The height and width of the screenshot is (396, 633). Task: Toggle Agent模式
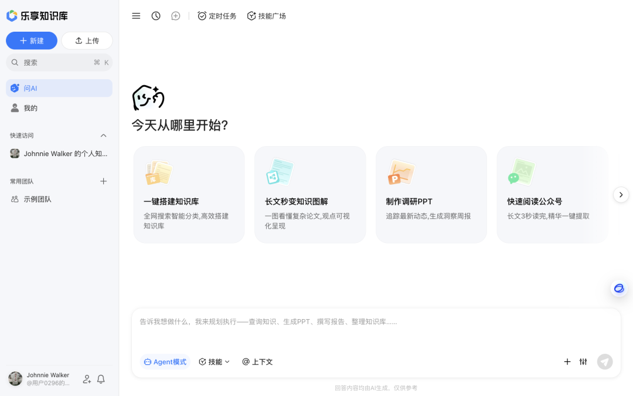click(x=165, y=361)
